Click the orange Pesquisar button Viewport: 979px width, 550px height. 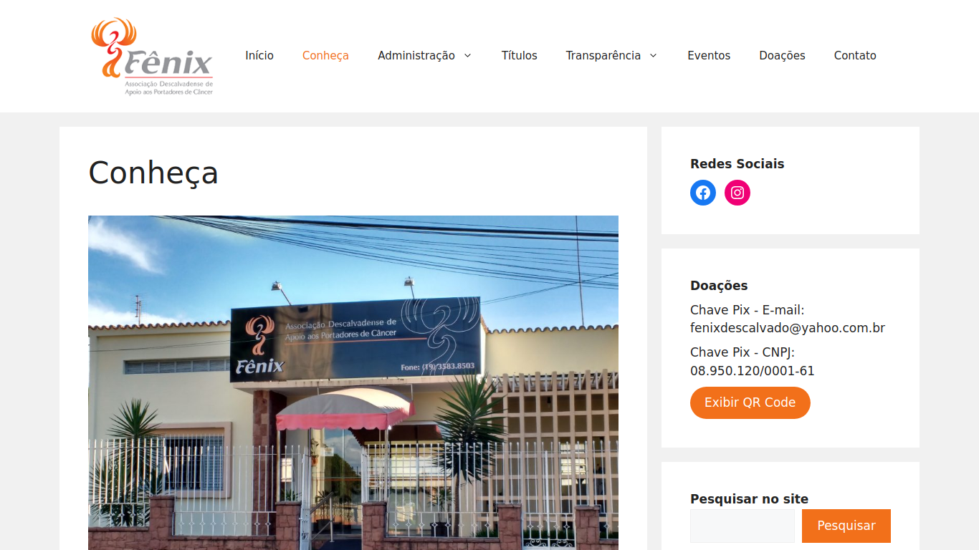point(846,526)
